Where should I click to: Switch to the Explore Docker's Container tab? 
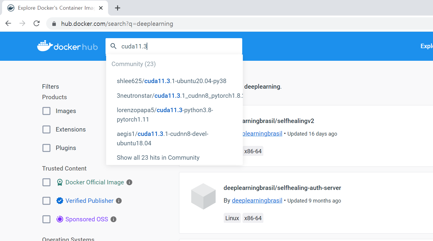55,8
